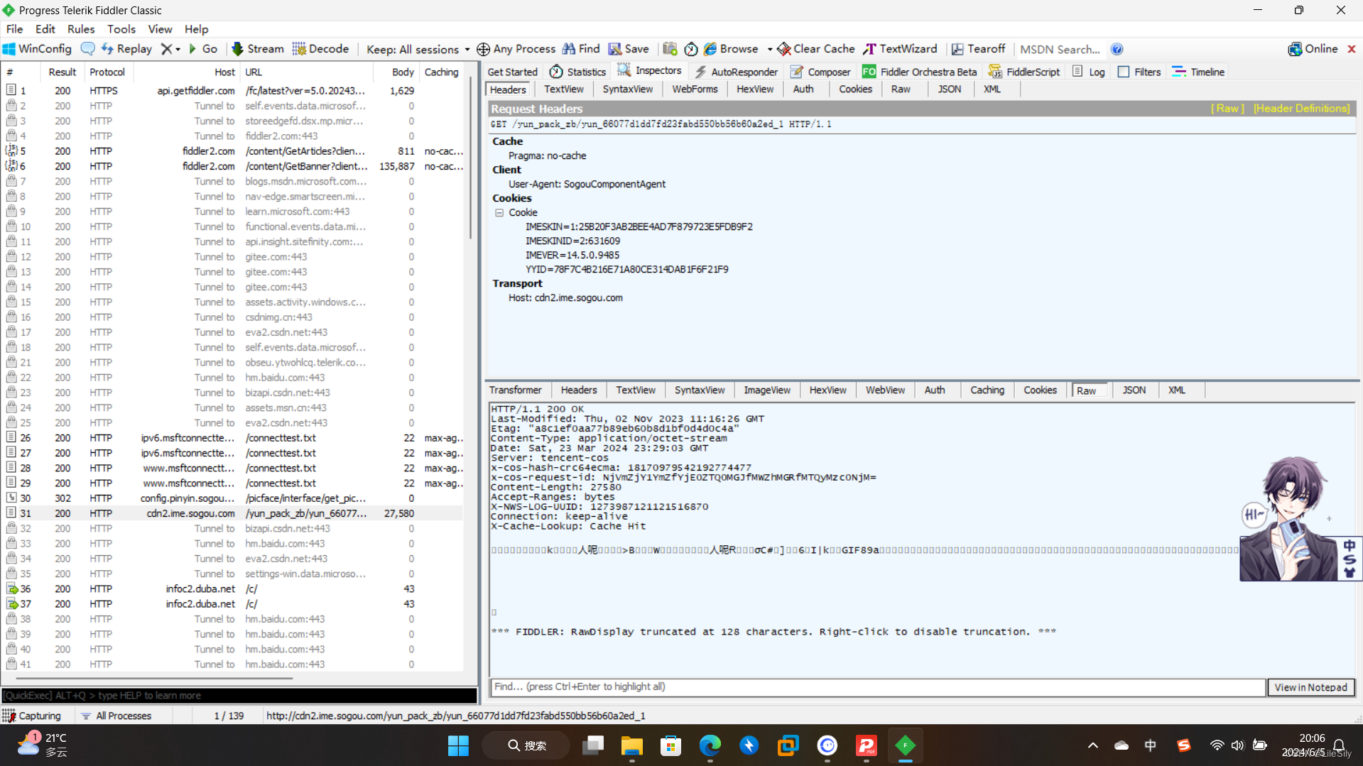Launch Browse in the toolbar
1363x766 pixels.
[731, 49]
